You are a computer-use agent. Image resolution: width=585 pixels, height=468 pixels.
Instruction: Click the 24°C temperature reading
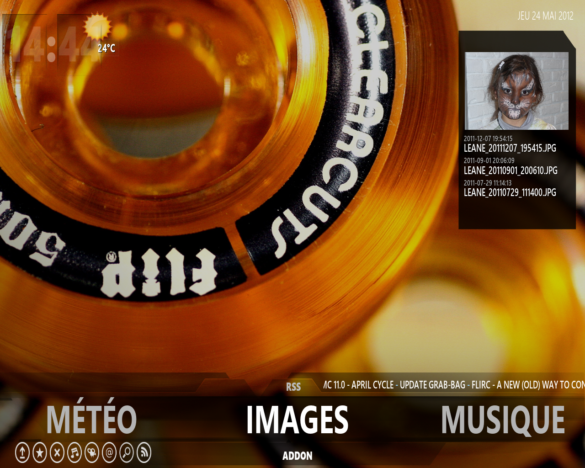[106, 48]
